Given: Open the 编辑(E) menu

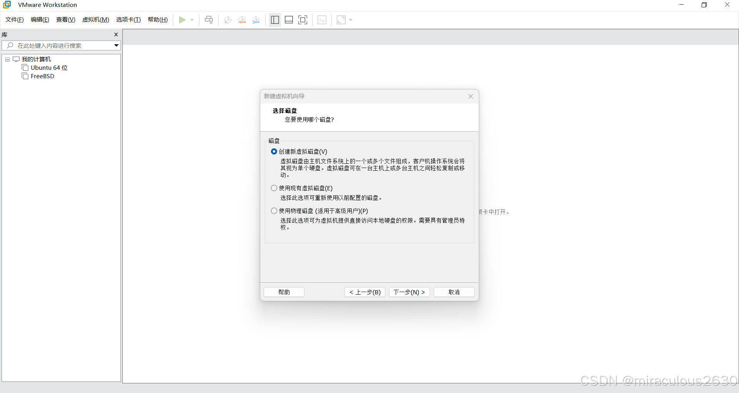Looking at the screenshot, I should point(40,20).
